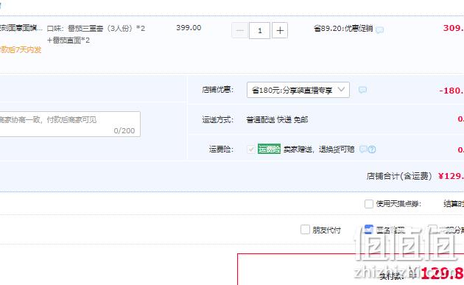The width and height of the screenshot is (464, 285).
Task: Open the 店铺优惠 dropdown showing 省180元
Action: pos(298,90)
